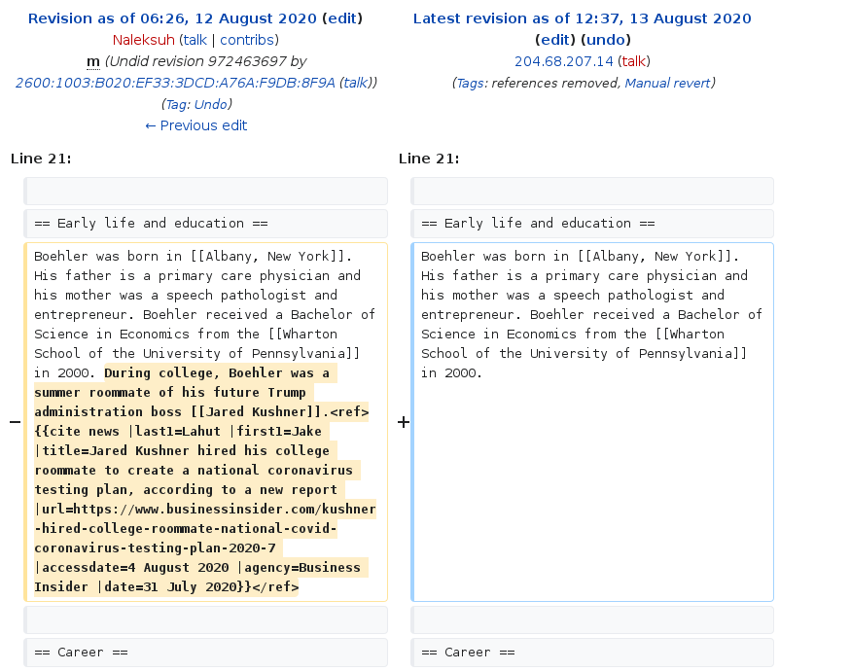This screenshot has width=850, height=671.
Task: Select the plus sign marking the added paragraph
Action: click(404, 421)
